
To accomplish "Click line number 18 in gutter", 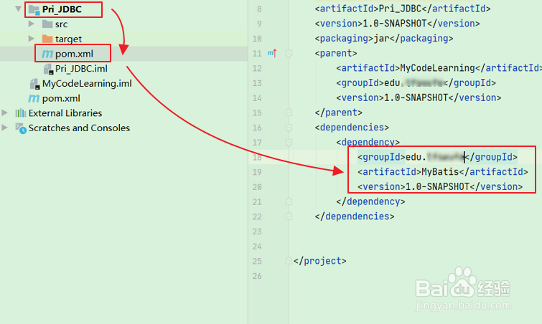I will [257, 158].
